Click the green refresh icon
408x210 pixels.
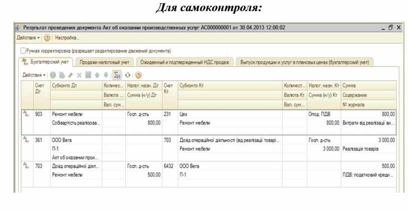(127, 75)
